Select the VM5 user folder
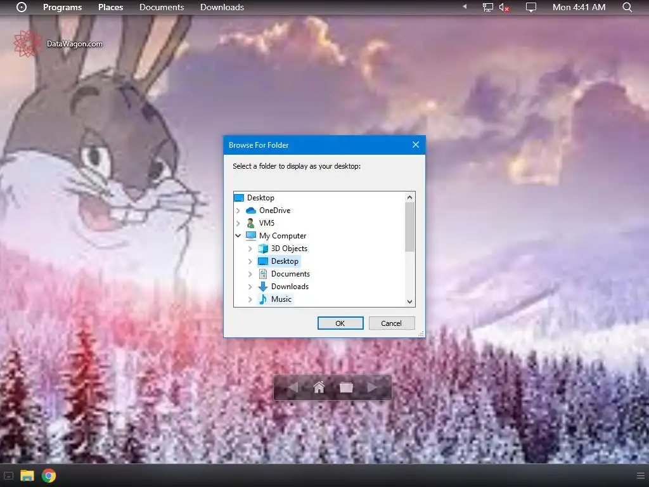This screenshot has height=487, width=649. (267, 223)
